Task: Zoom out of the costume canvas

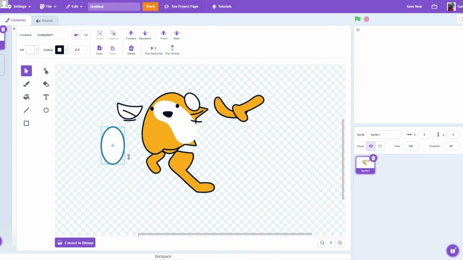Action: pos(322,243)
